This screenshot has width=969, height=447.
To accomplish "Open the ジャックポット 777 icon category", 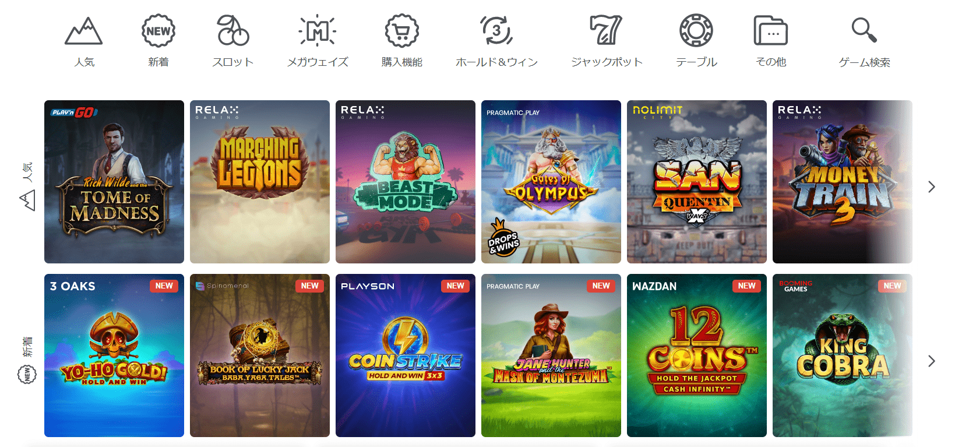I will tap(607, 31).
